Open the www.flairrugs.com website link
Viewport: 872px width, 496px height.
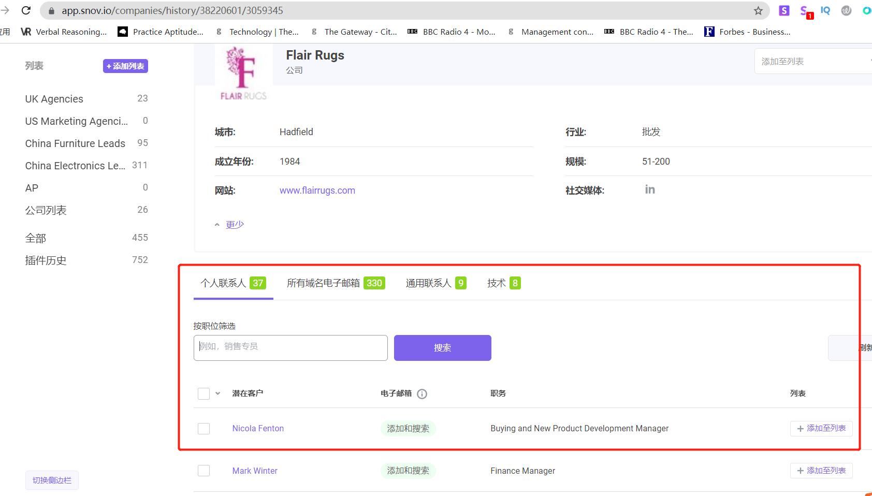(317, 191)
